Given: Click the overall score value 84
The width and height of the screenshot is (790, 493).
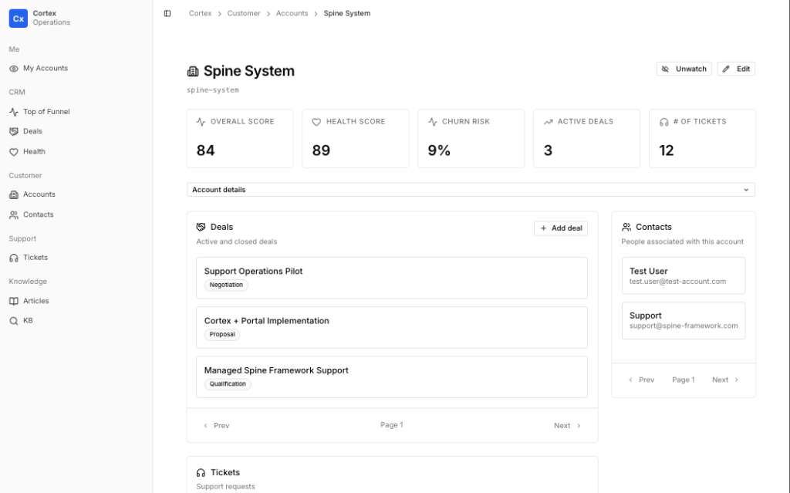Looking at the screenshot, I should (x=205, y=150).
